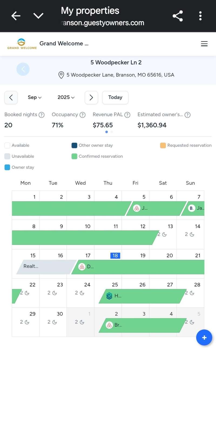216x424 pixels.
Task: Click the Occupancy help icon
Action: (x=83, y=115)
